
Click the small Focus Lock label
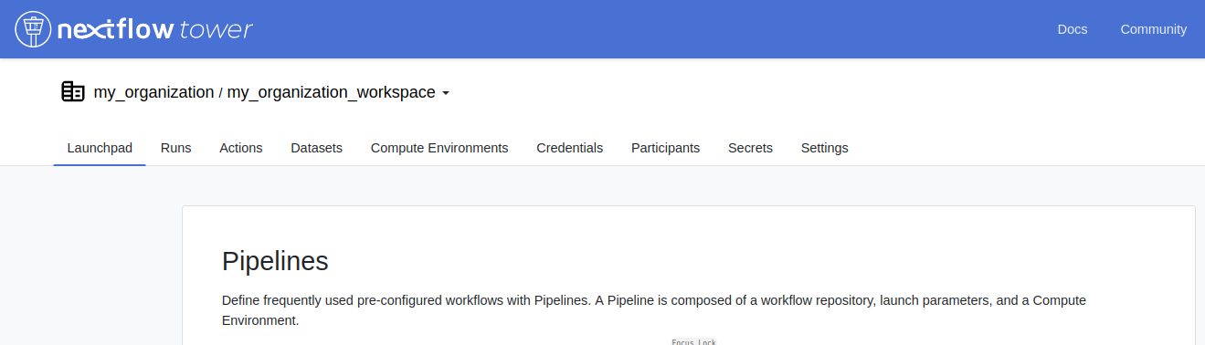[x=694, y=341]
